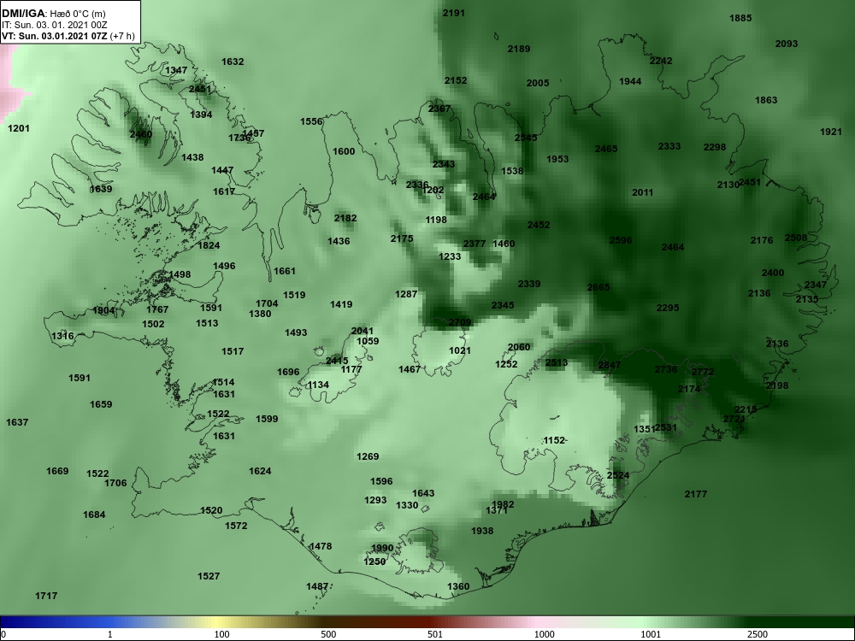Select the 'VT: Sun. 03.01.2021 07Z (+7 h)' line

click(x=67, y=36)
